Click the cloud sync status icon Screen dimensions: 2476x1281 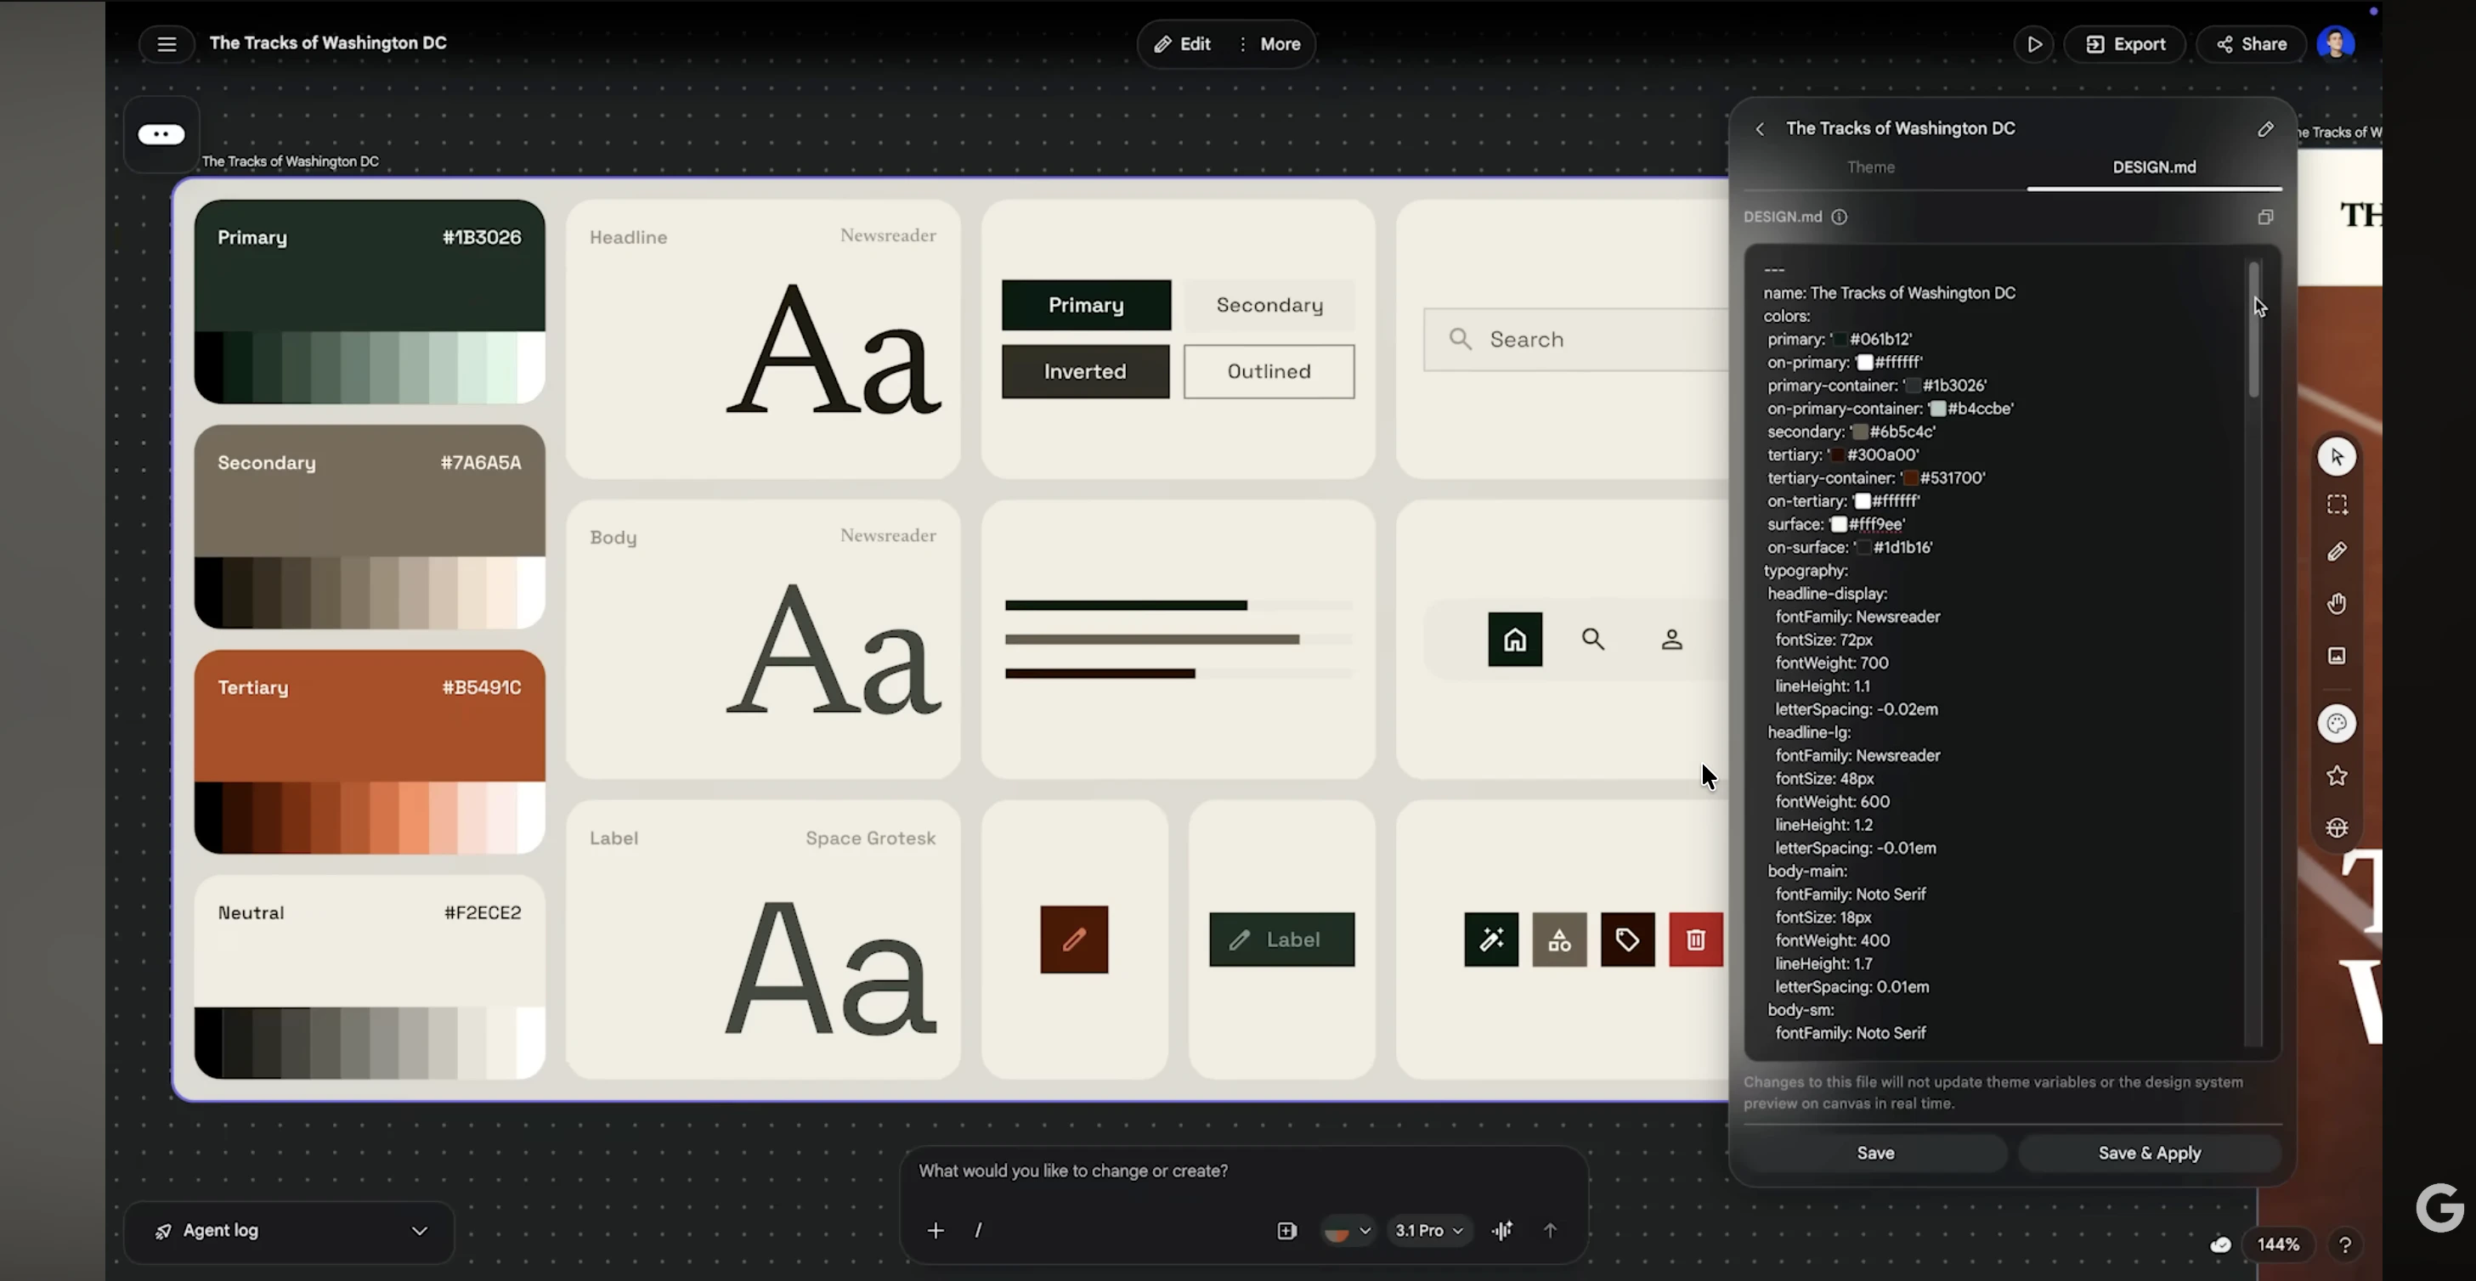[x=2219, y=1245]
